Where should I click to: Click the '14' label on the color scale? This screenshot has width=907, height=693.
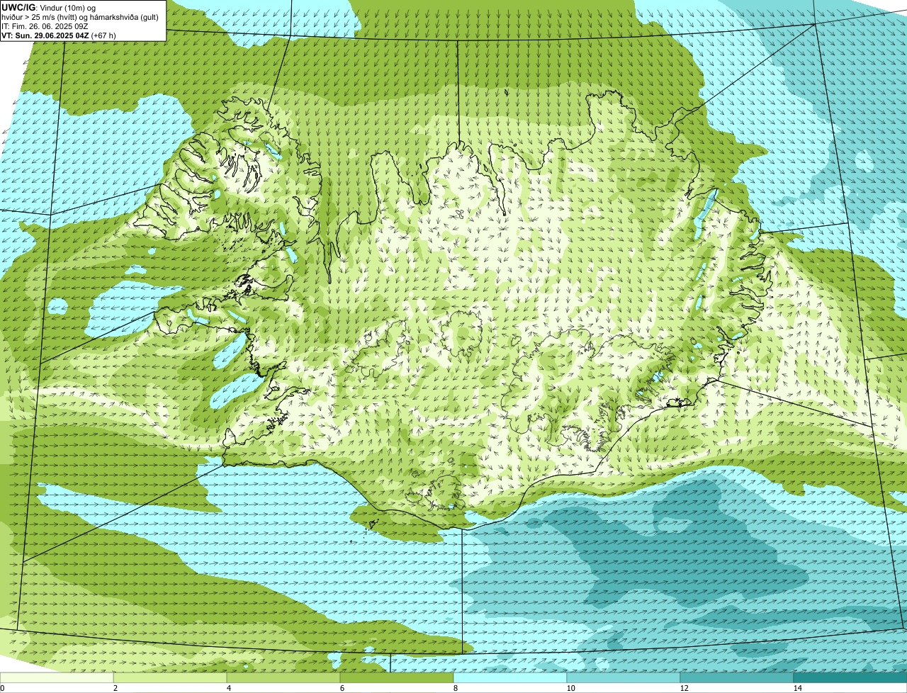[797, 688]
